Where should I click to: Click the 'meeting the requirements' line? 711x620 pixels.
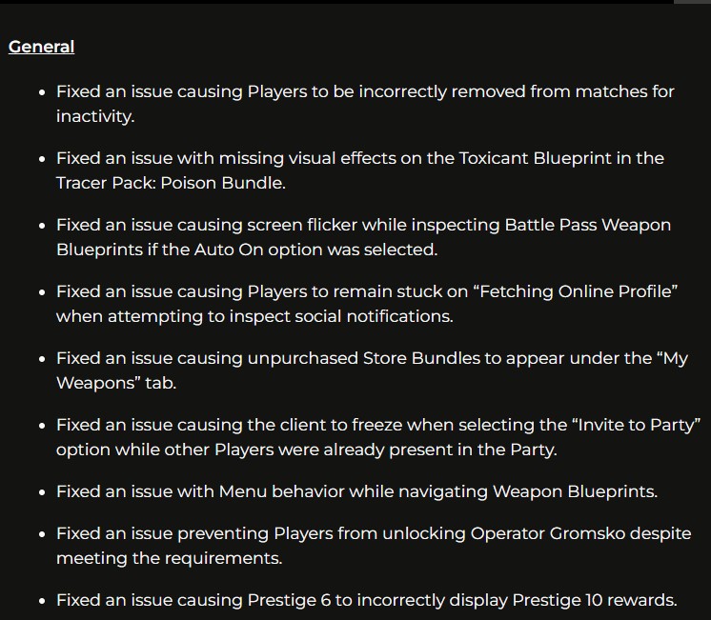169,558
